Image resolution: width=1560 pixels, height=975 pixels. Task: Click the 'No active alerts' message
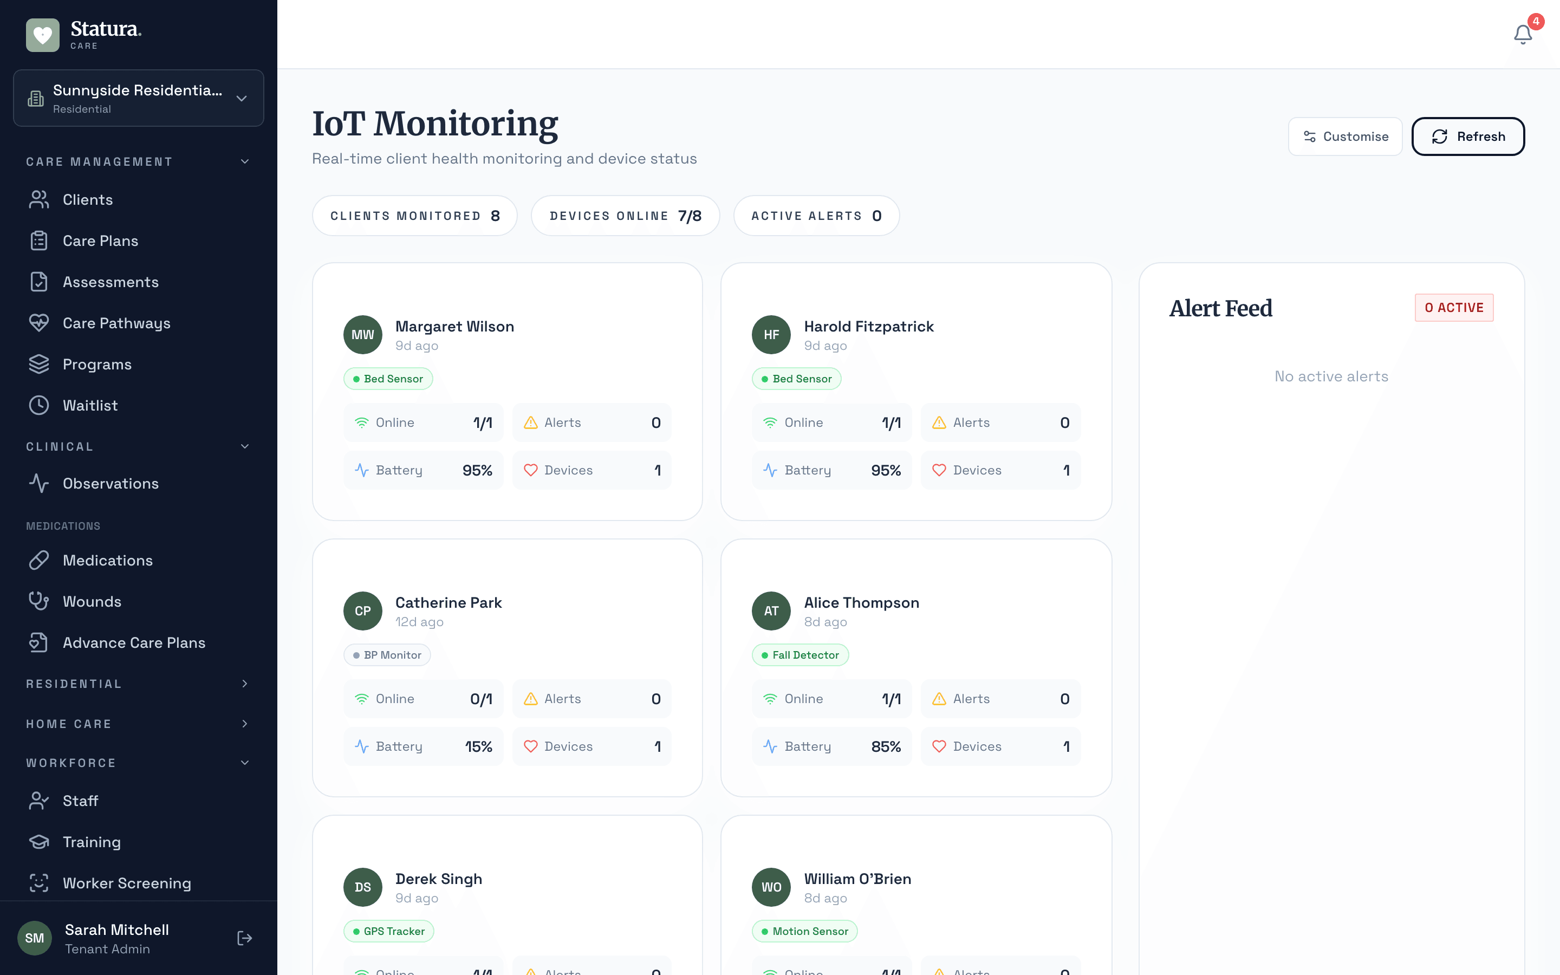1331,376
